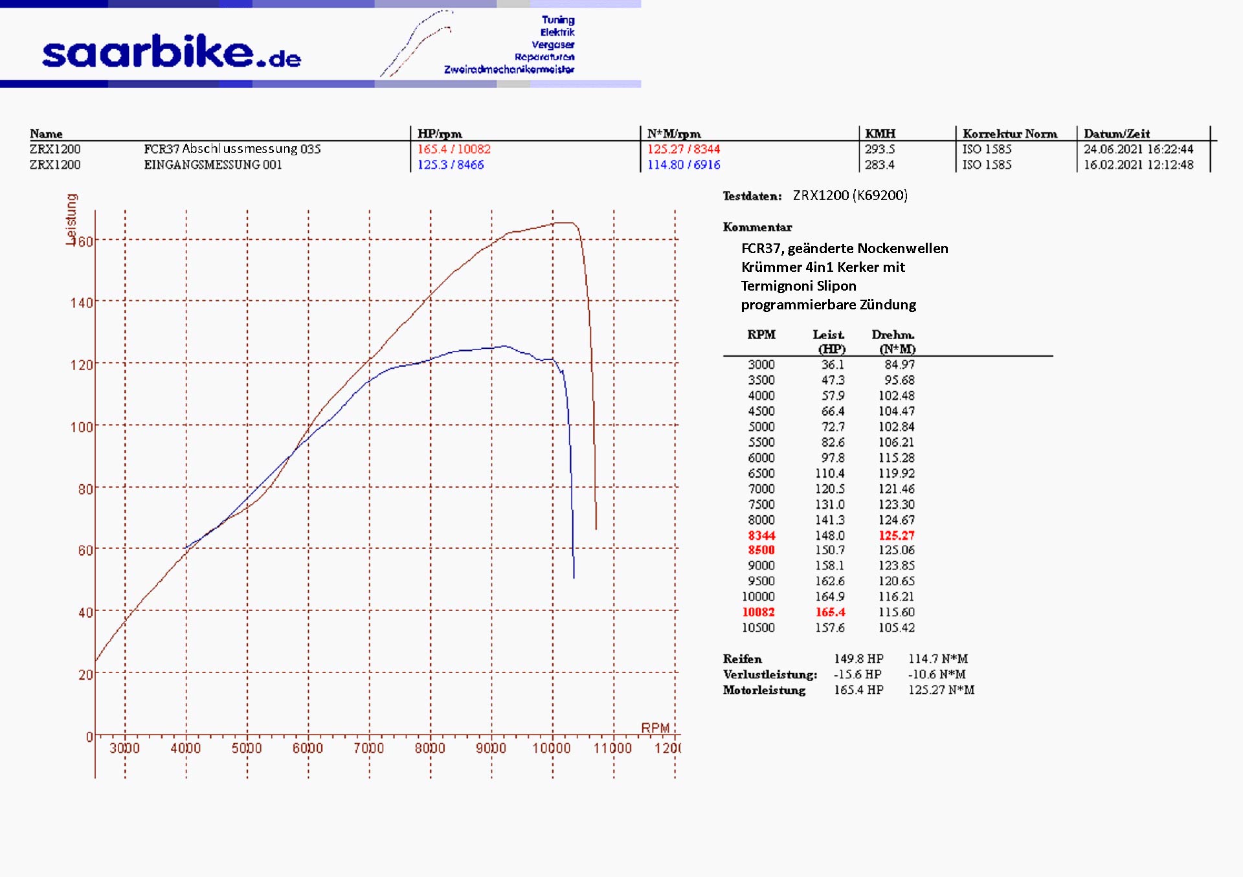
Task: Click the Korrektur Norm column header
Action: [x=1009, y=133]
